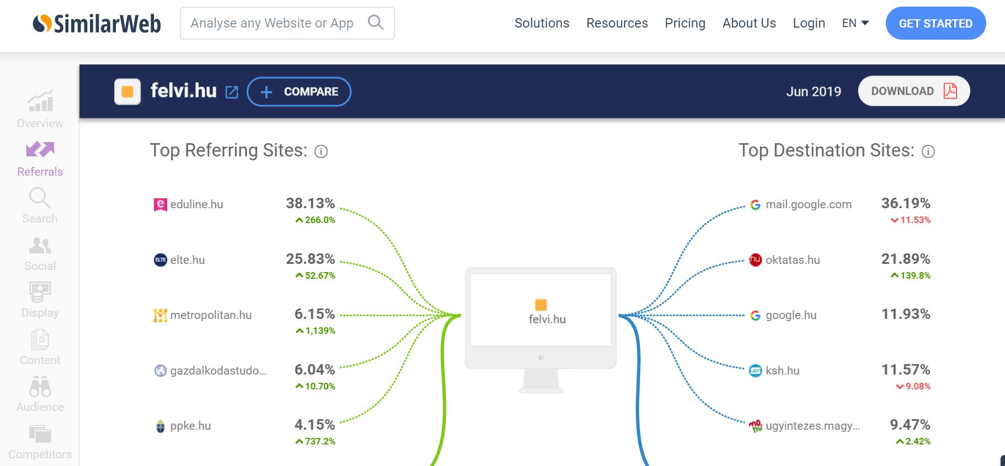Click the gazdalkodastudo globe favicon

160,371
